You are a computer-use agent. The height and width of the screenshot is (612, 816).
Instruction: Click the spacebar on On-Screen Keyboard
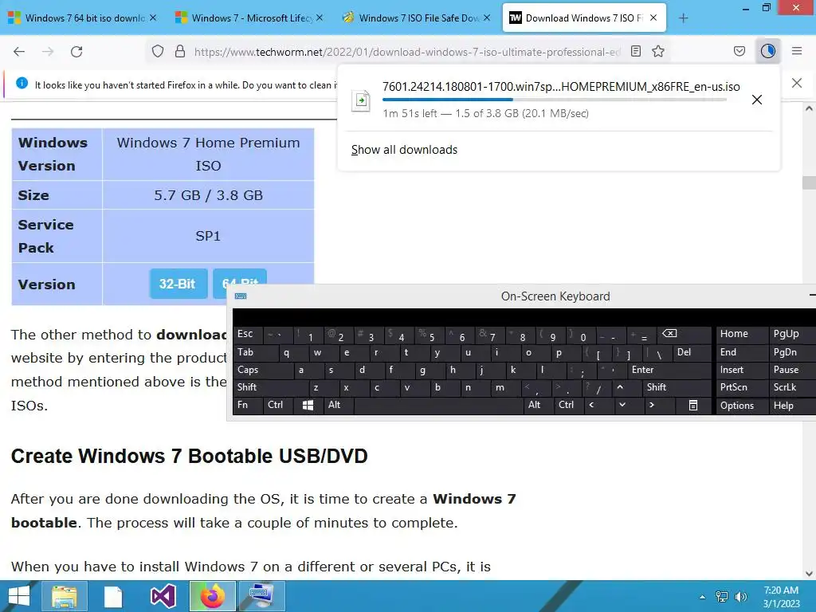439,405
